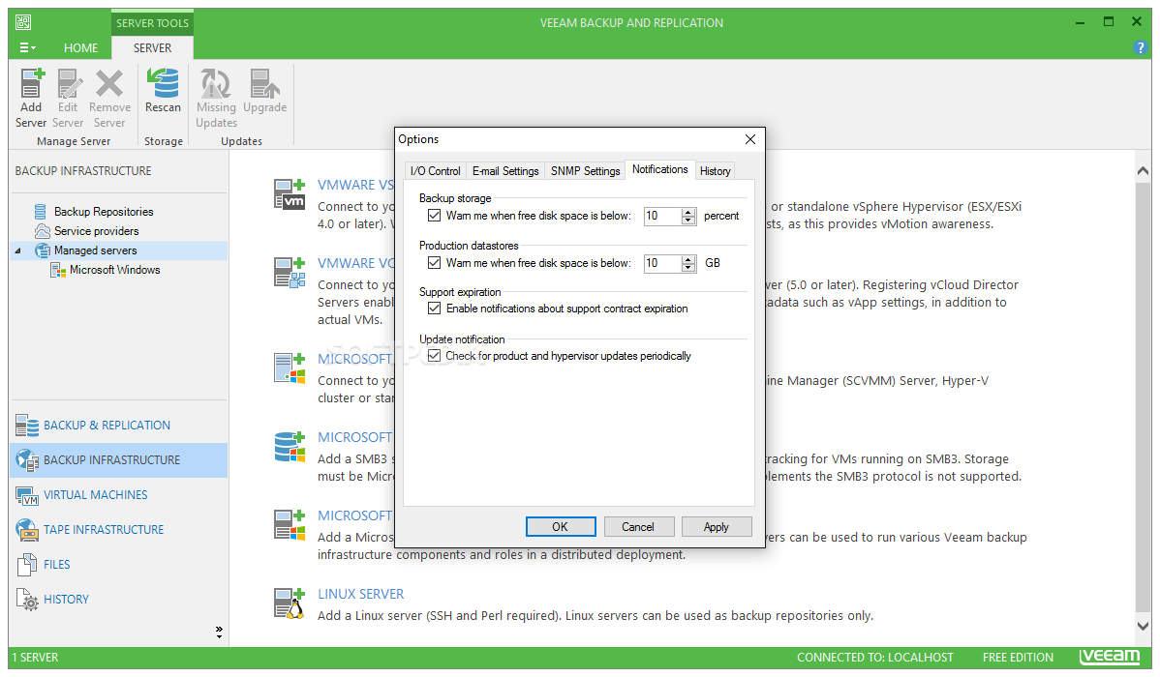Screen dimensions: 1160x677
Task: Click the Service providers tree icon
Action: point(43,230)
